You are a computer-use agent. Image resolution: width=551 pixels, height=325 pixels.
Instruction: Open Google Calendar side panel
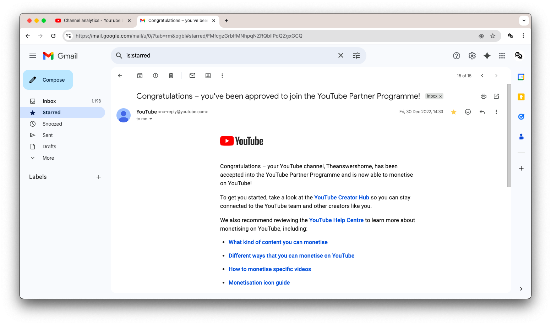(521, 77)
